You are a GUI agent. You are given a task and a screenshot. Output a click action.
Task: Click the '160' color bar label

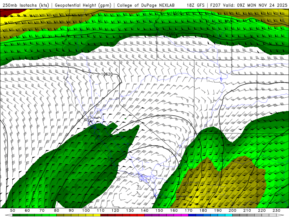tap(174, 210)
